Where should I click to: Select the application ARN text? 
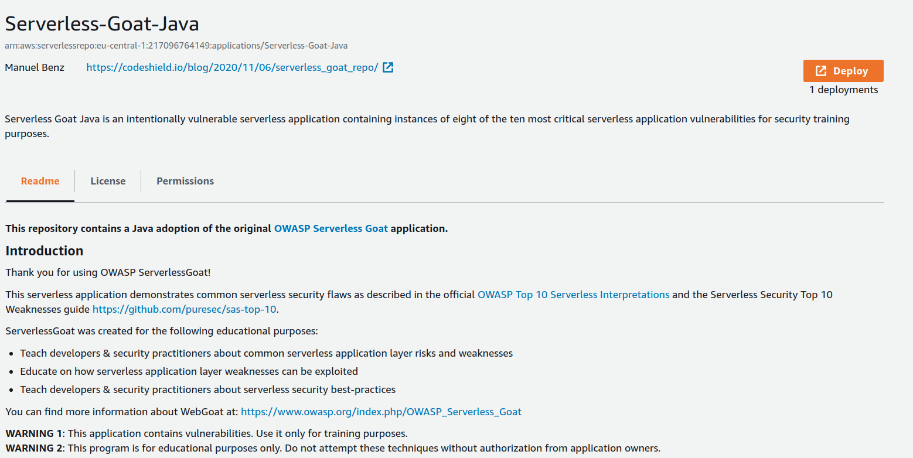(x=176, y=45)
